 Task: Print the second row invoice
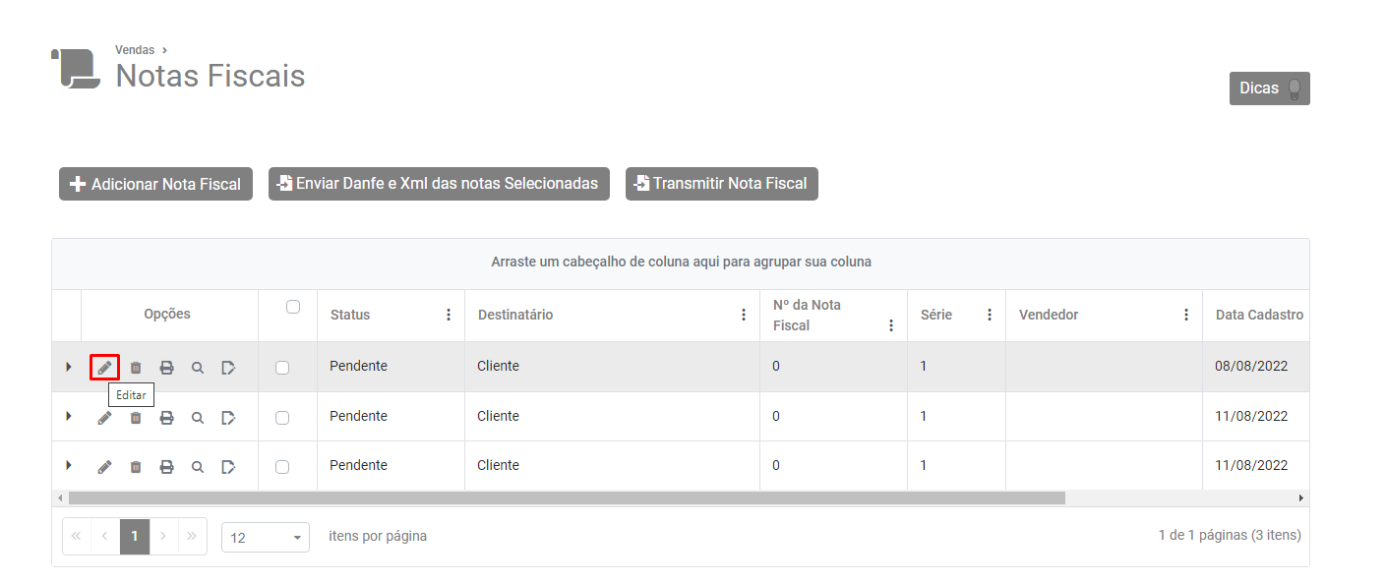(167, 418)
